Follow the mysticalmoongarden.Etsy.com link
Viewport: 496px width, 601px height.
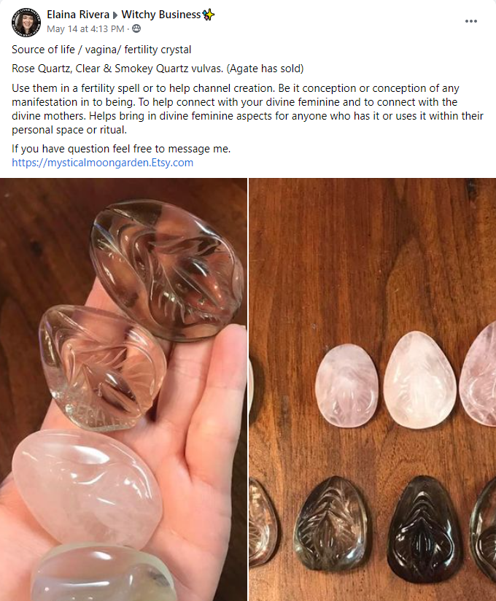(x=102, y=163)
